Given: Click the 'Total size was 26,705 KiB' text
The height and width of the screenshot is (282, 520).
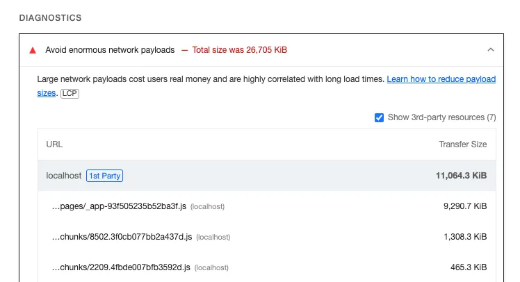Looking at the screenshot, I should coord(240,50).
